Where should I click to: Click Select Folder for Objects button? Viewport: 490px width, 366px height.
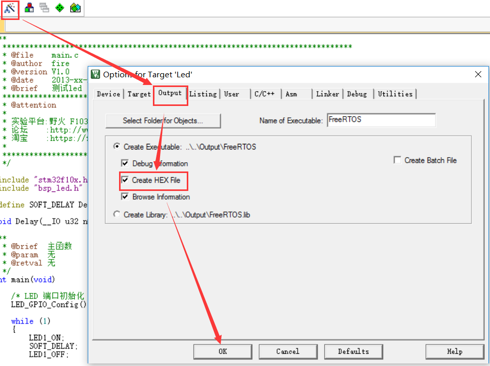tap(163, 121)
